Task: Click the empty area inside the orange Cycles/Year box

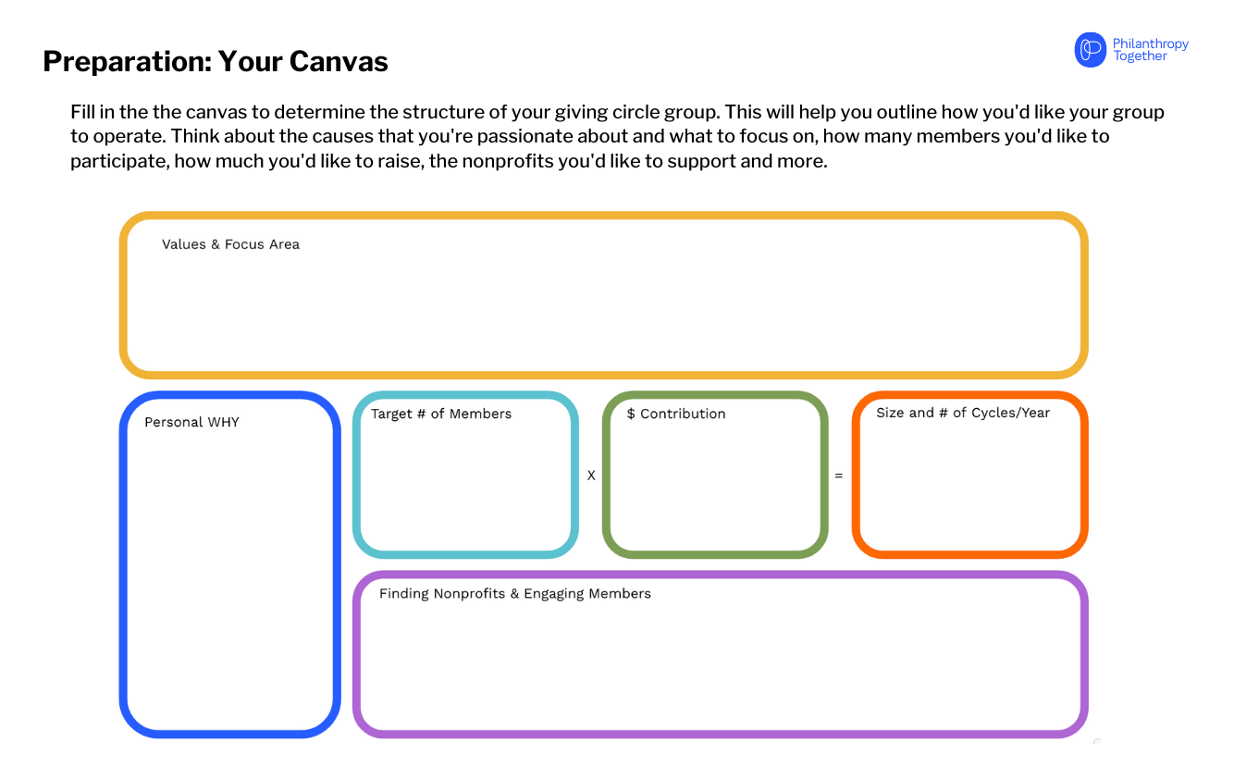Action: pos(969,490)
